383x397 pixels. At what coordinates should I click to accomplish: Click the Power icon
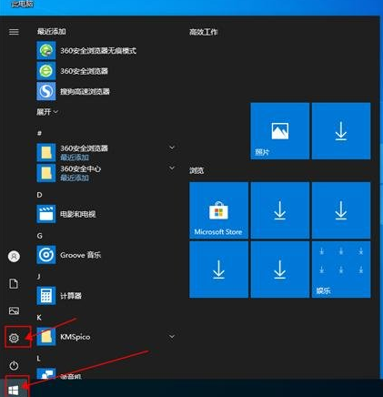tap(14, 365)
